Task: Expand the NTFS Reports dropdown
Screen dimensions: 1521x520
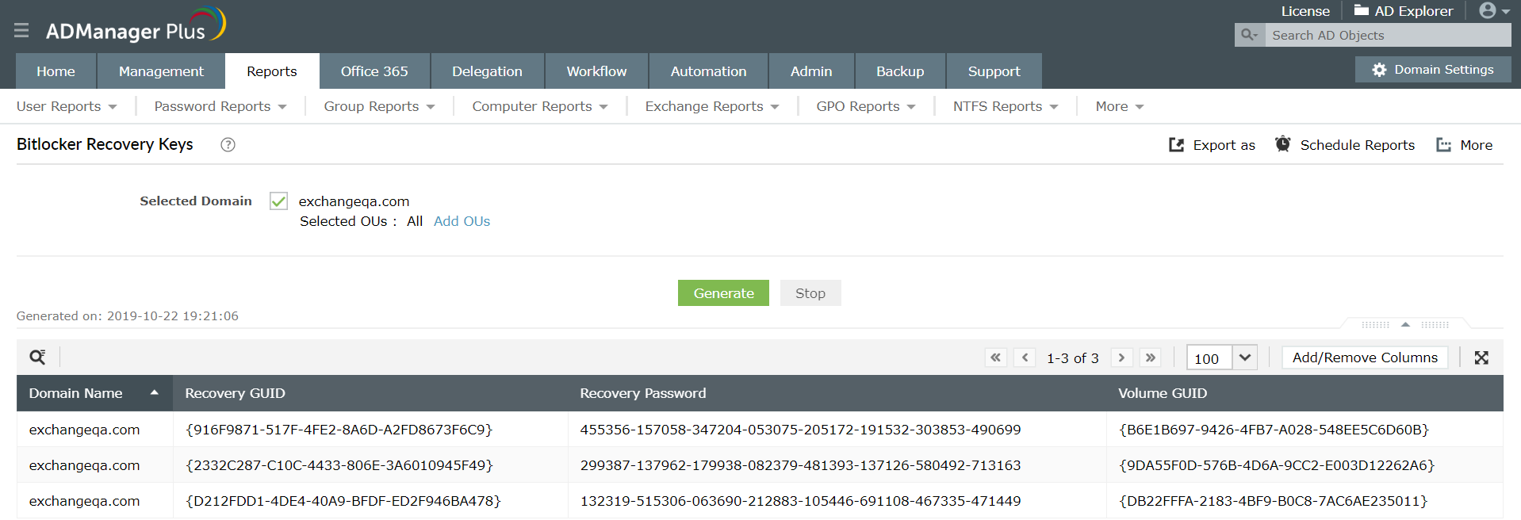Action: (1006, 106)
